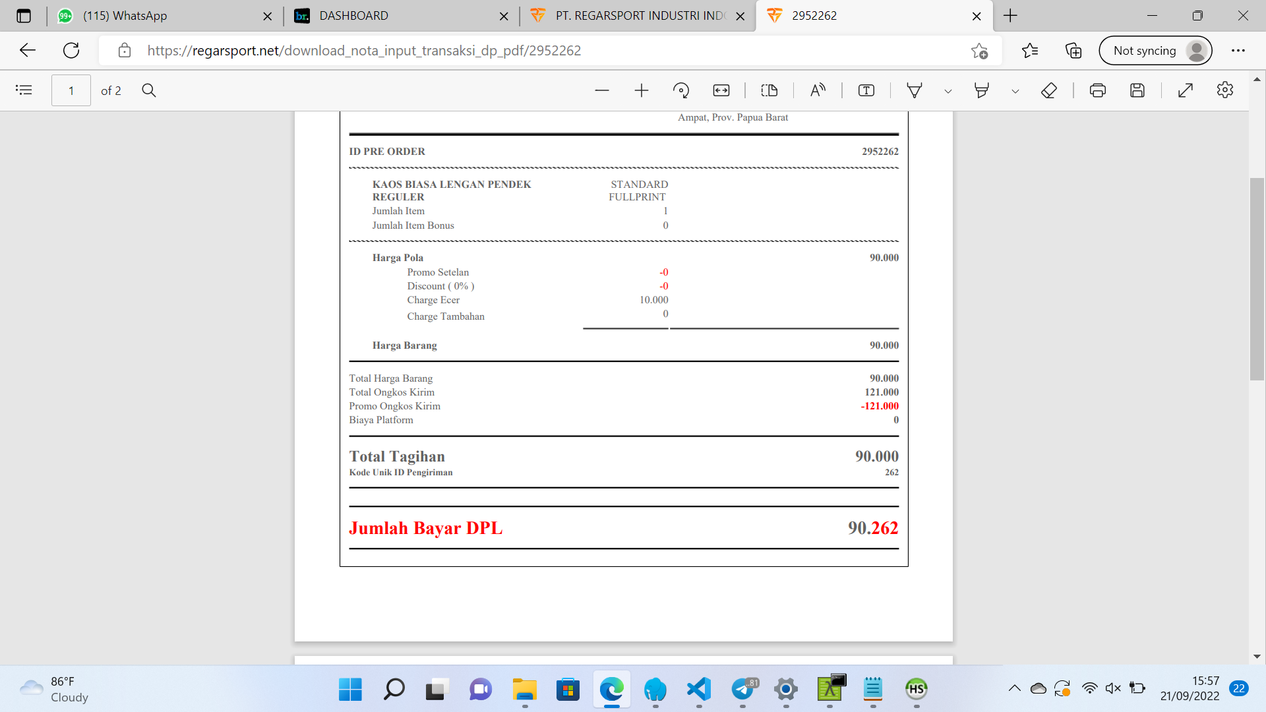Enter full screen PDF view
The width and height of the screenshot is (1266, 712).
(x=1186, y=90)
